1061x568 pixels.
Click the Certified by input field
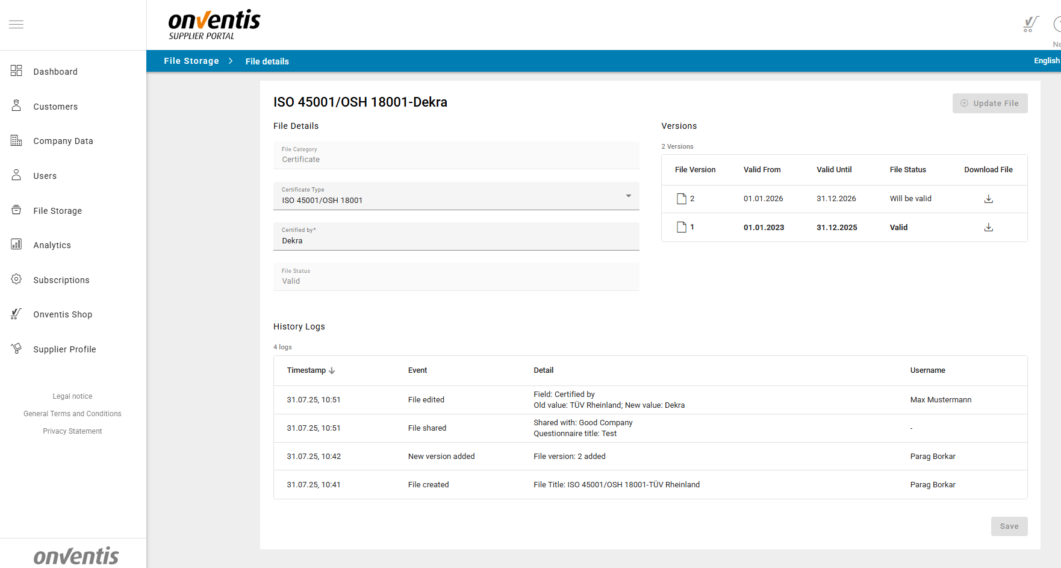click(x=455, y=240)
